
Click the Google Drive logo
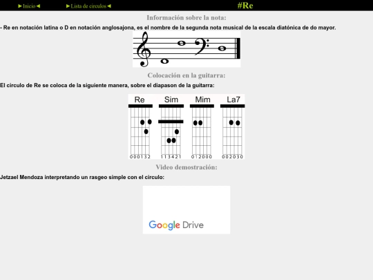tap(176, 225)
